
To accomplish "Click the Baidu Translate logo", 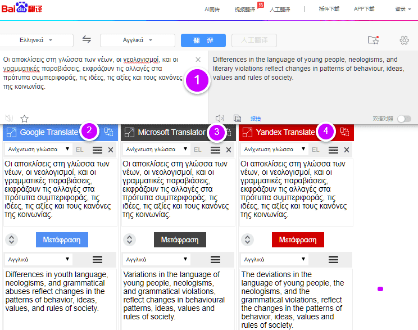I will [22, 7].
